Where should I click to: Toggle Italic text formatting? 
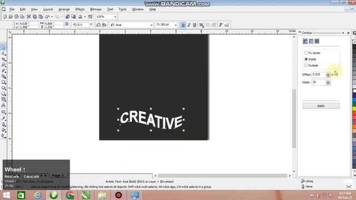(189, 25)
